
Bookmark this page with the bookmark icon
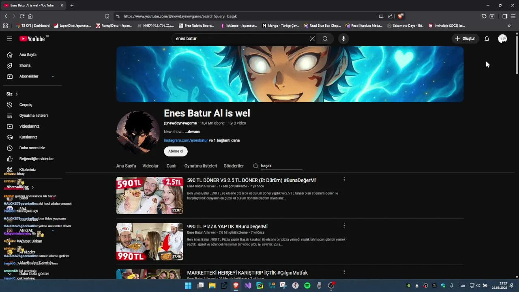(x=107, y=16)
